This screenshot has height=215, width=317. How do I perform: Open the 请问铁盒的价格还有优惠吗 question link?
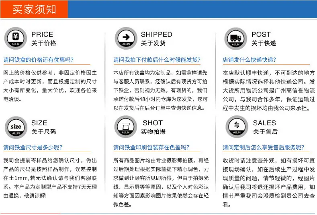pyautogui.click(x=39, y=60)
